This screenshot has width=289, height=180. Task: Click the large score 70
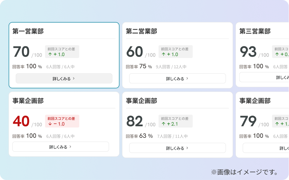click(x=21, y=52)
